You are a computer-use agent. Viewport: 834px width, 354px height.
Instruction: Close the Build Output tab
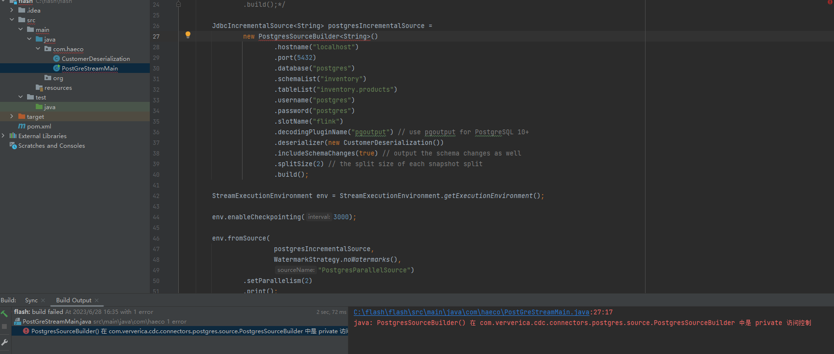97,300
